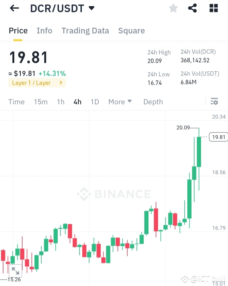The image size is (228, 286).
Task: Select the 15m timeframe
Action: pyautogui.click(x=41, y=102)
